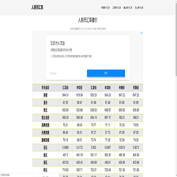Image resolution: width=177 pixels, height=177 pixels.
Task: Click 英镑 中间价 cell
Action: [122, 95]
